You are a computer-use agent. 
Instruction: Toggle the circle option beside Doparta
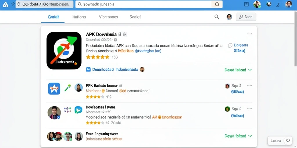(230, 45)
